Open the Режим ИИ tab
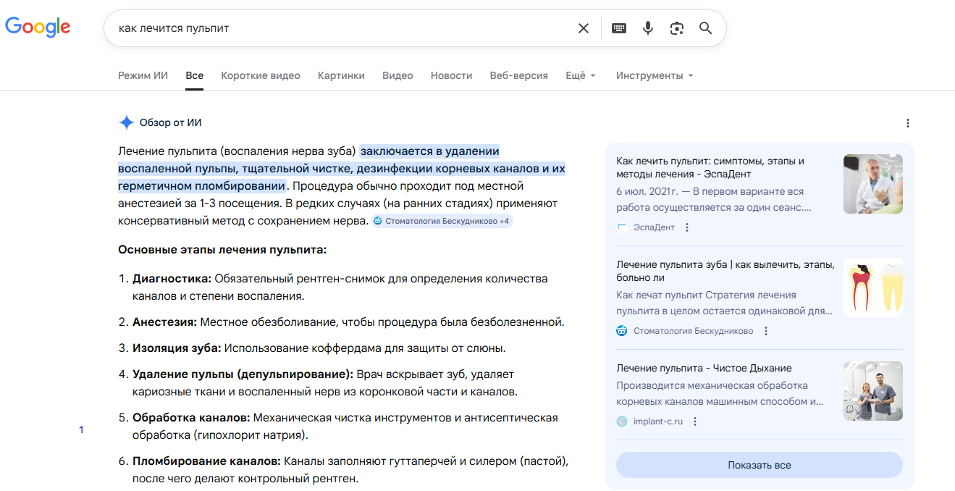 pos(143,75)
